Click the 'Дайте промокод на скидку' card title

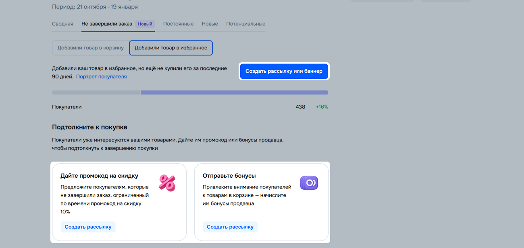click(99, 176)
